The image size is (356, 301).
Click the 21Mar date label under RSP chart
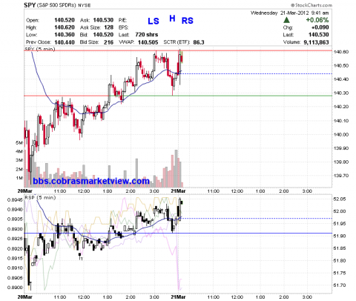[x=179, y=297]
